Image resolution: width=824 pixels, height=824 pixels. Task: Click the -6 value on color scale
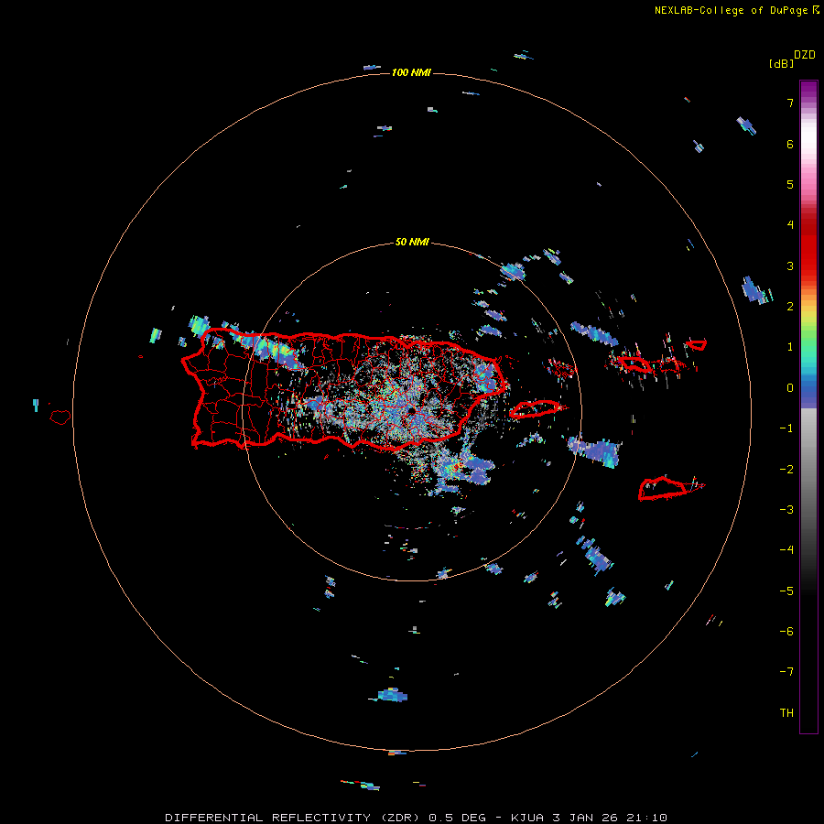point(786,632)
